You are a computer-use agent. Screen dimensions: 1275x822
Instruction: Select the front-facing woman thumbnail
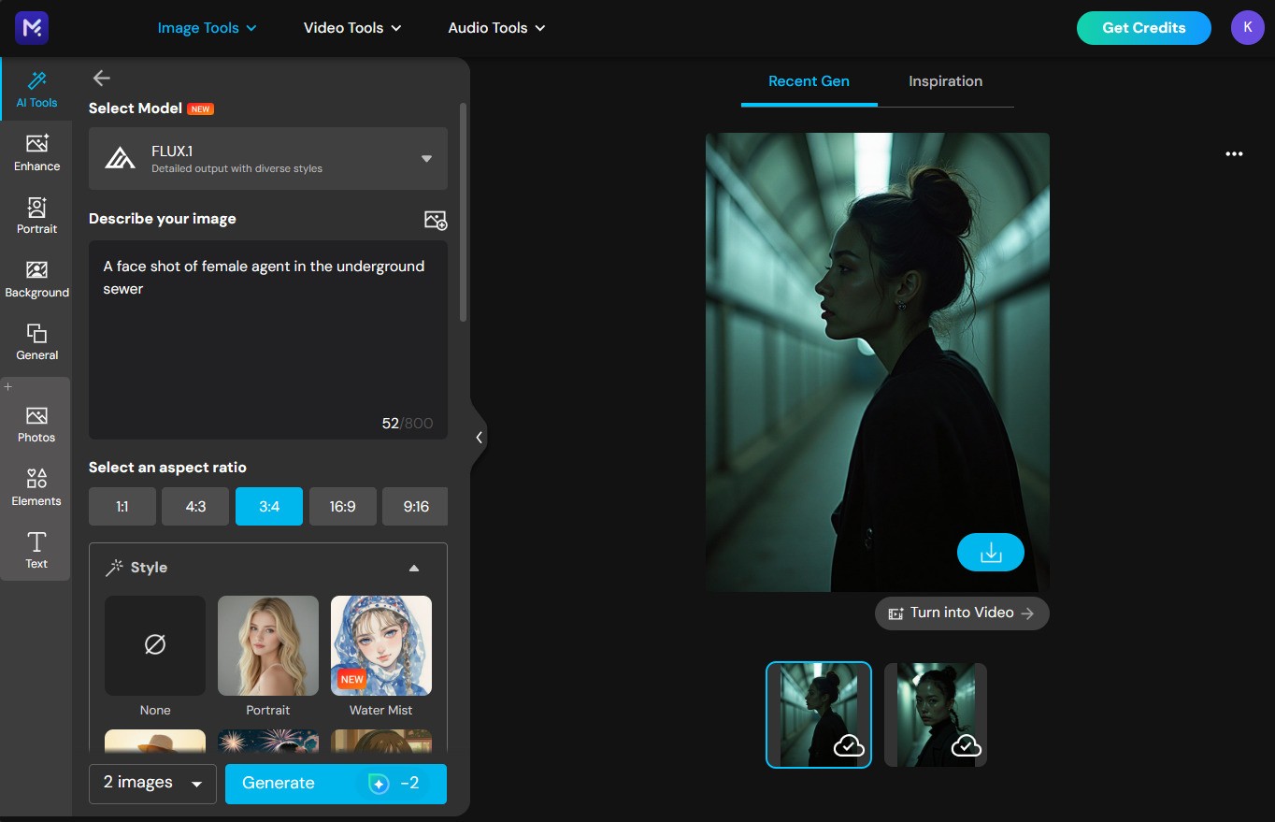(936, 714)
